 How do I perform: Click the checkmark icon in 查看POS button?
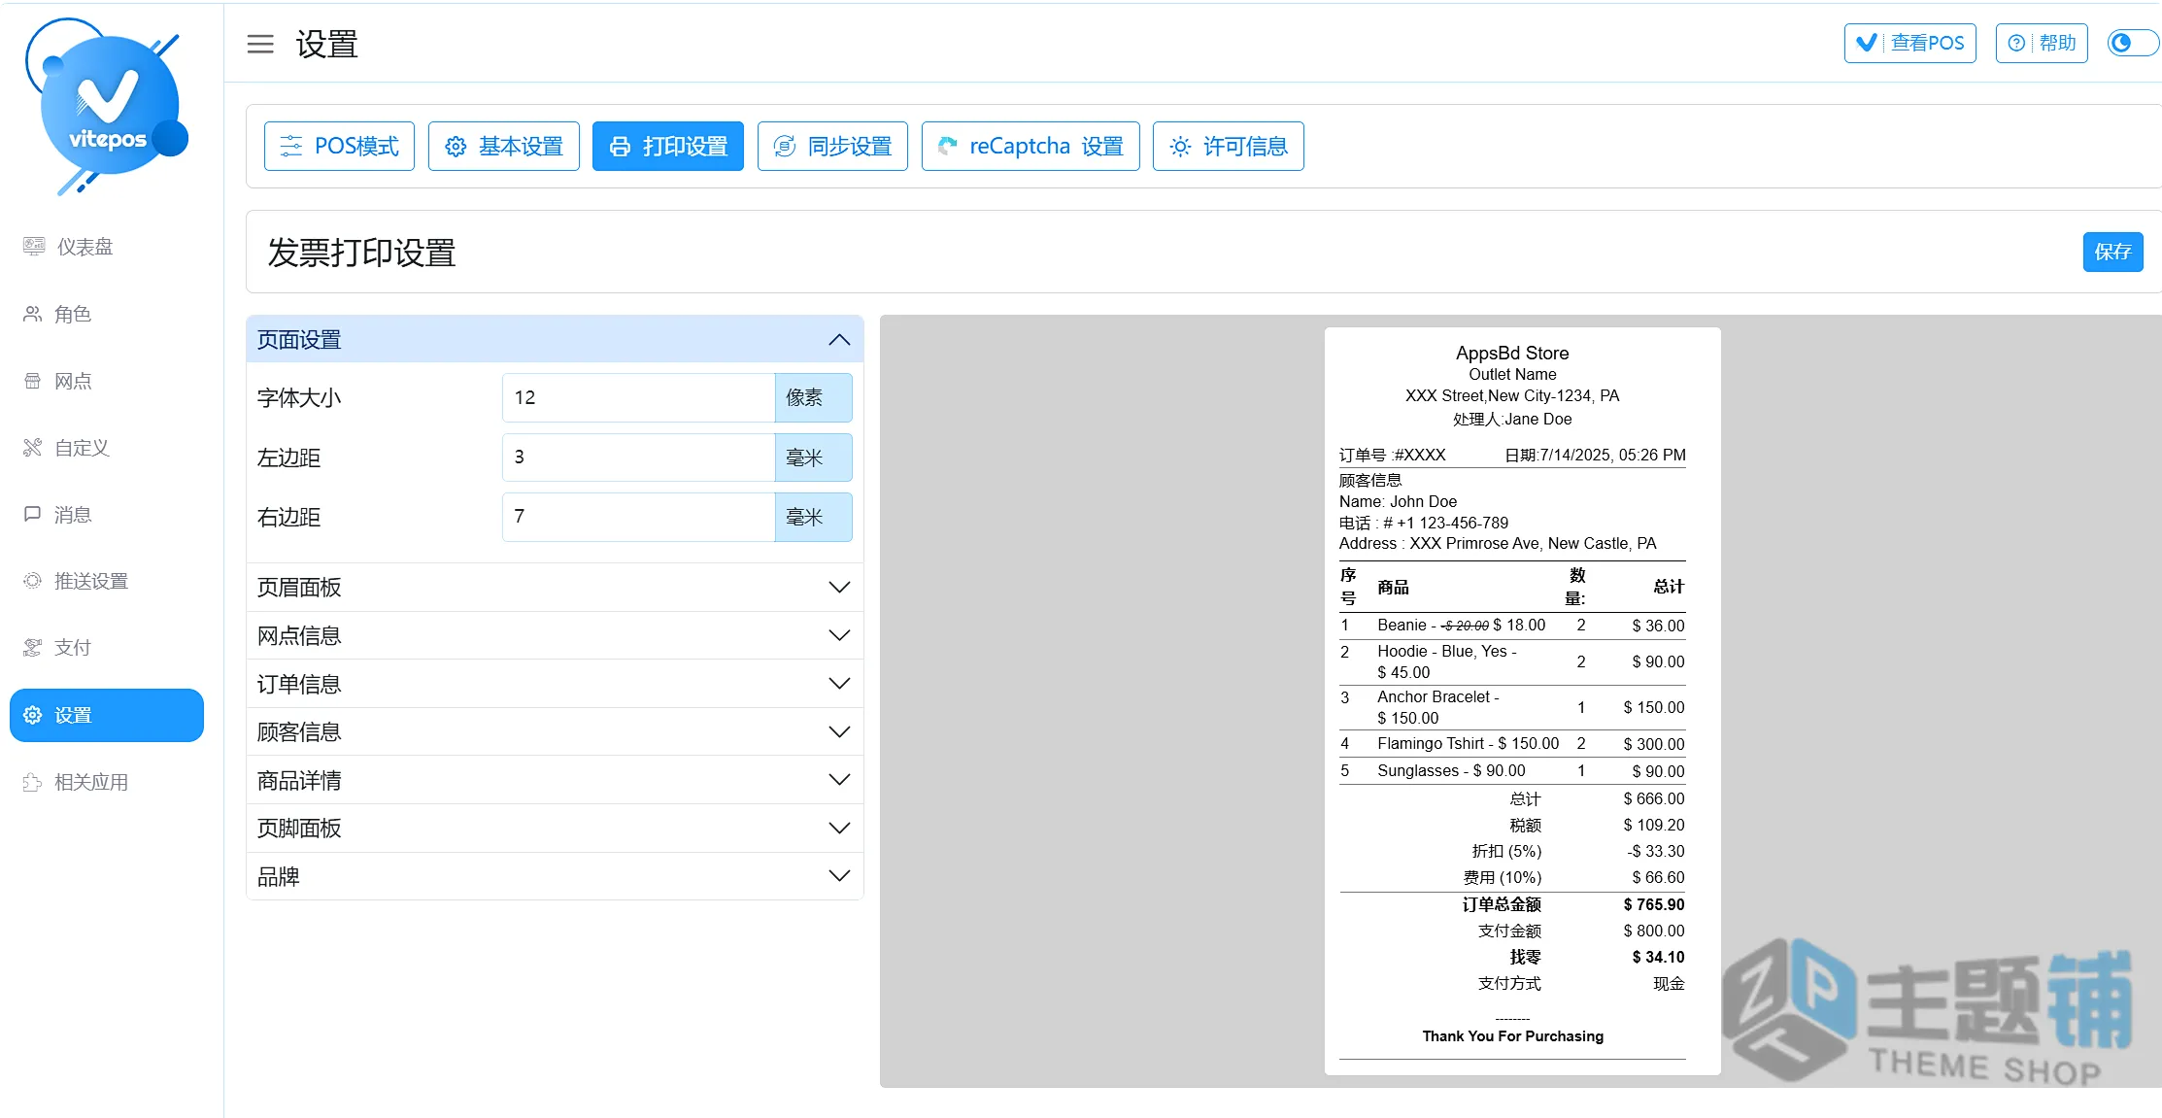pos(1867,43)
